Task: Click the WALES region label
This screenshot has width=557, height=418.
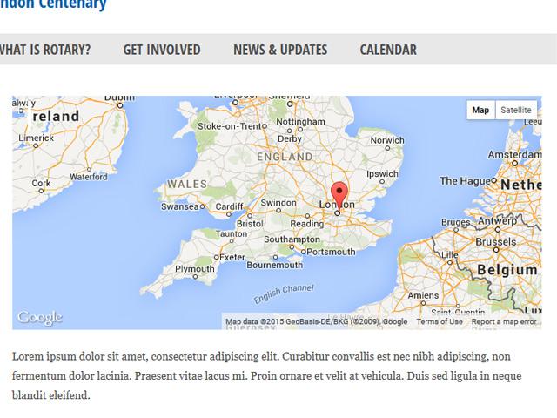Action: click(x=187, y=184)
